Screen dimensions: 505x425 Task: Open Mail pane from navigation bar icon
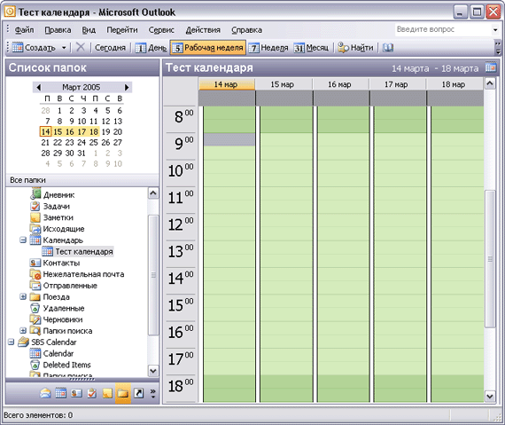(45, 393)
